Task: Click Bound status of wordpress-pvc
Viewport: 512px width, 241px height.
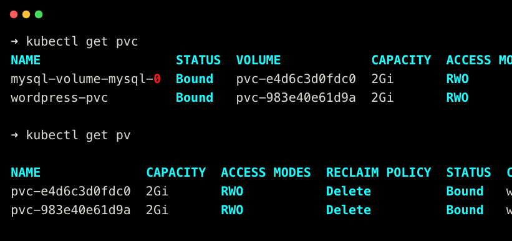Action: tap(195, 98)
